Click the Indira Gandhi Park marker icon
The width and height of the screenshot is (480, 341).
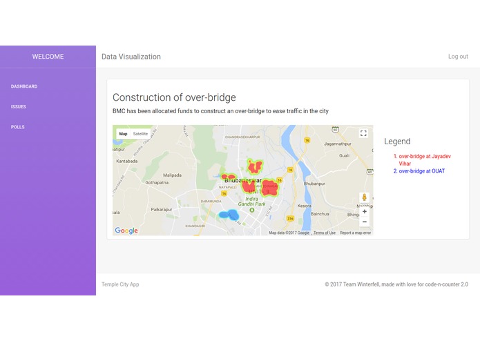coord(251,210)
